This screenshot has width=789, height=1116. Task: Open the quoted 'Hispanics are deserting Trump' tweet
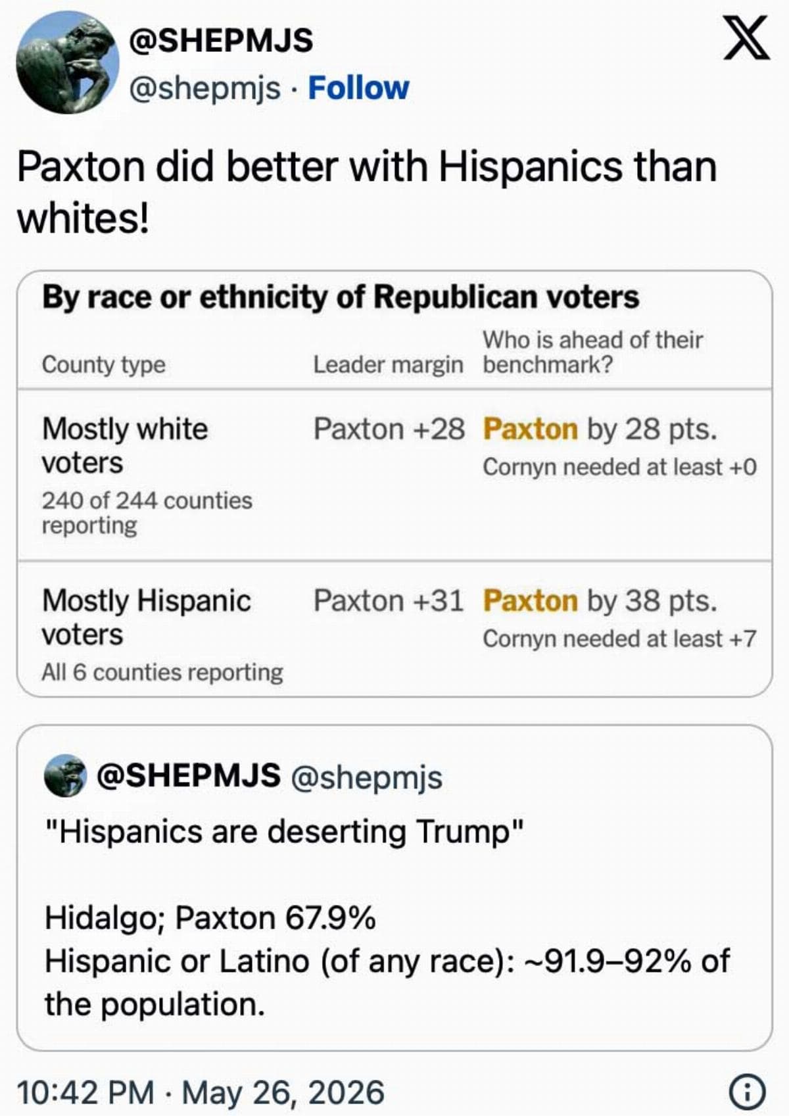coord(394,887)
